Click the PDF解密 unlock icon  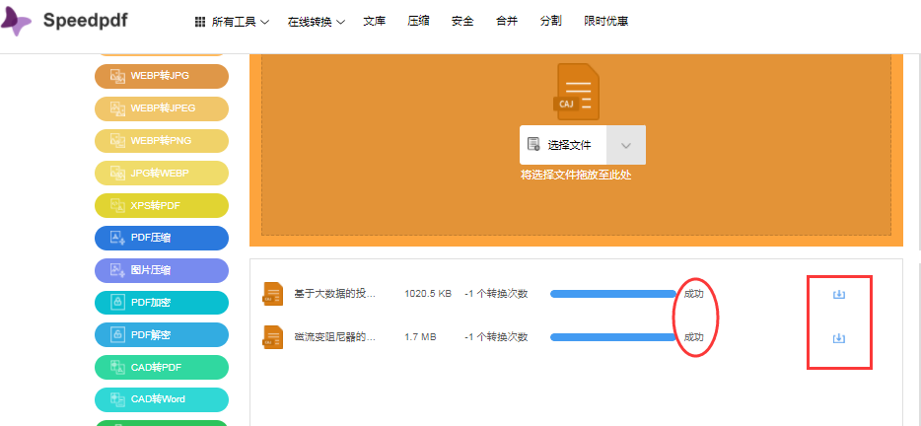[x=118, y=335]
